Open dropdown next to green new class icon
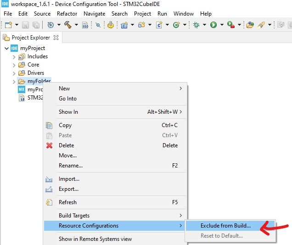The height and width of the screenshot is (245, 292). coord(185,25)
